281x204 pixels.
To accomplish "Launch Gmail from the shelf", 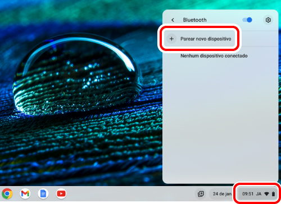I will pyautogui.click(x=25, y=194).
